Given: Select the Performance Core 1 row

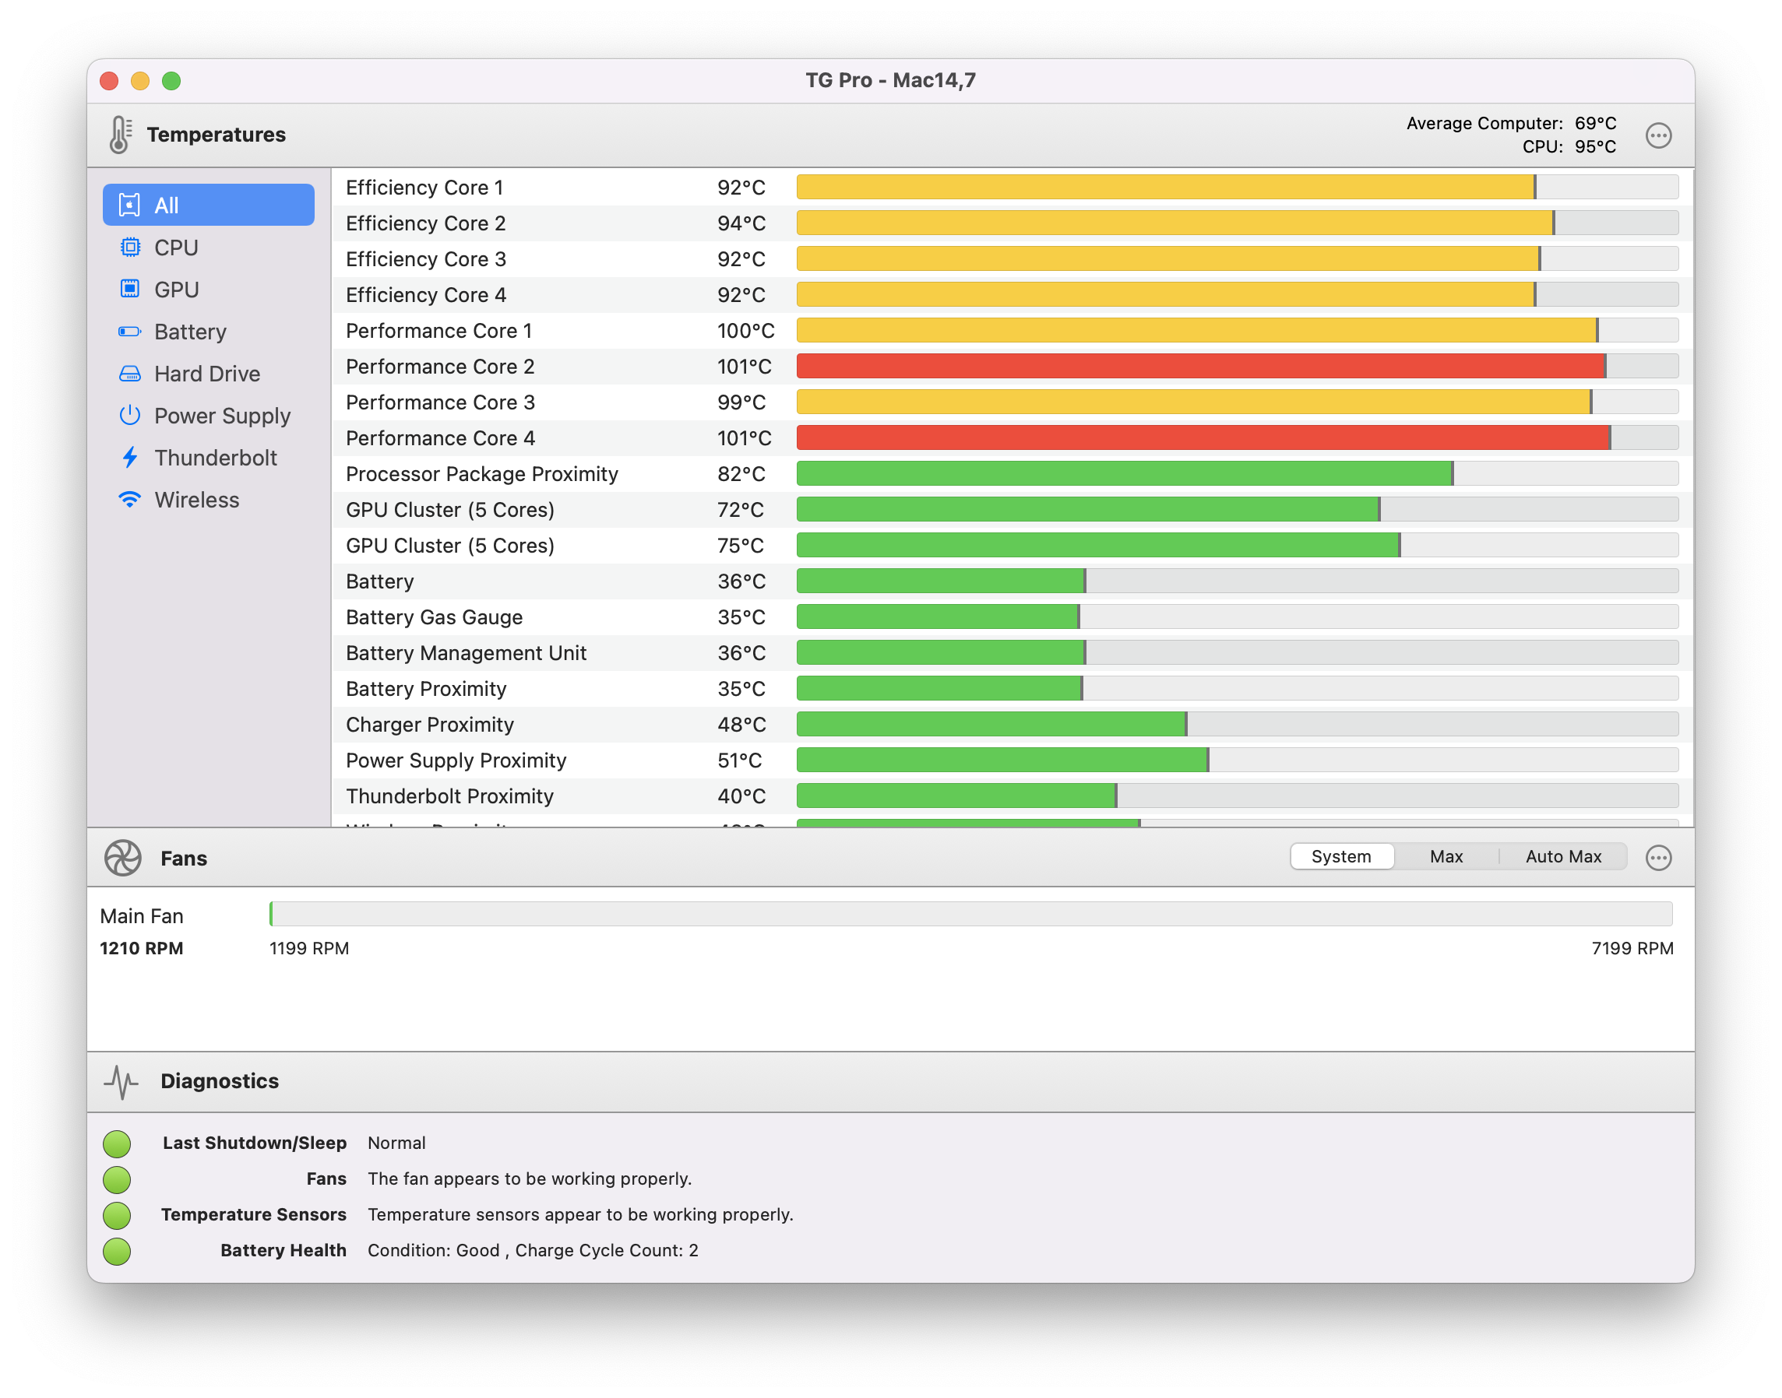Looking at the screenshot, I should [x=1012, y=331].
